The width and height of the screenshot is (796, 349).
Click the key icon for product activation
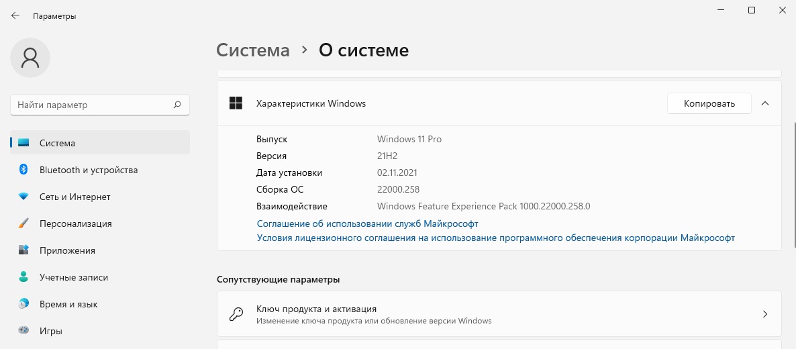(x=236, y=314)
